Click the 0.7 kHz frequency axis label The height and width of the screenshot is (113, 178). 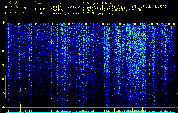(x=3, y=93)
